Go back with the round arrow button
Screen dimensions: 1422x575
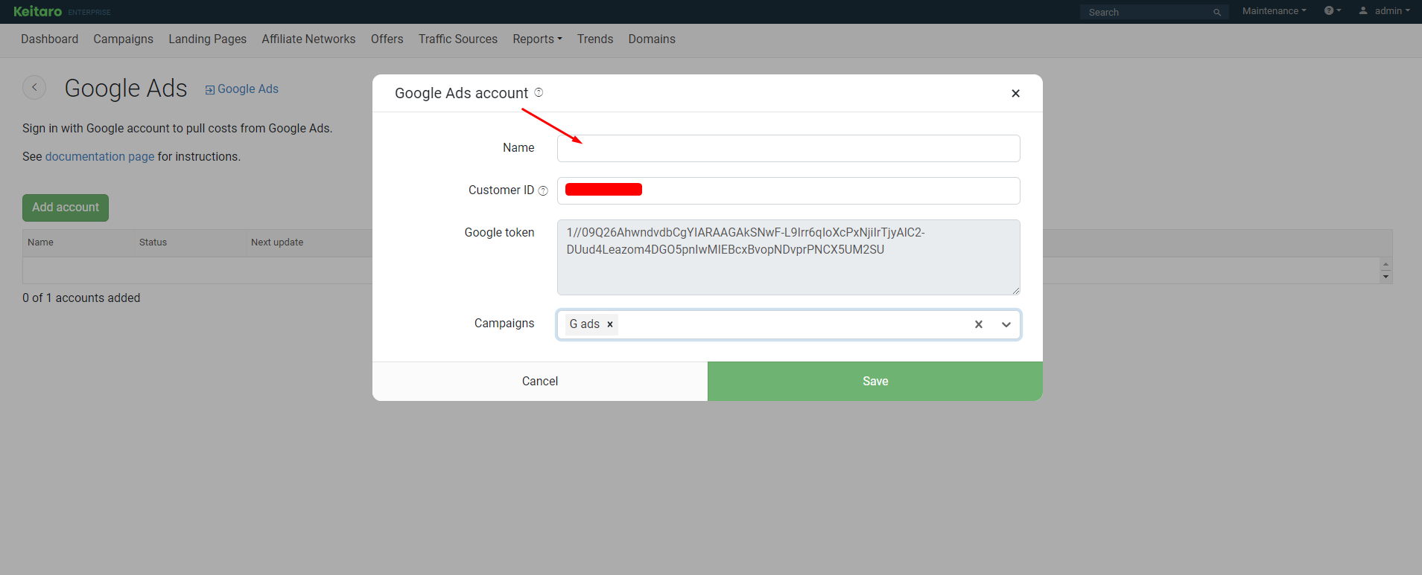point(34,88)
